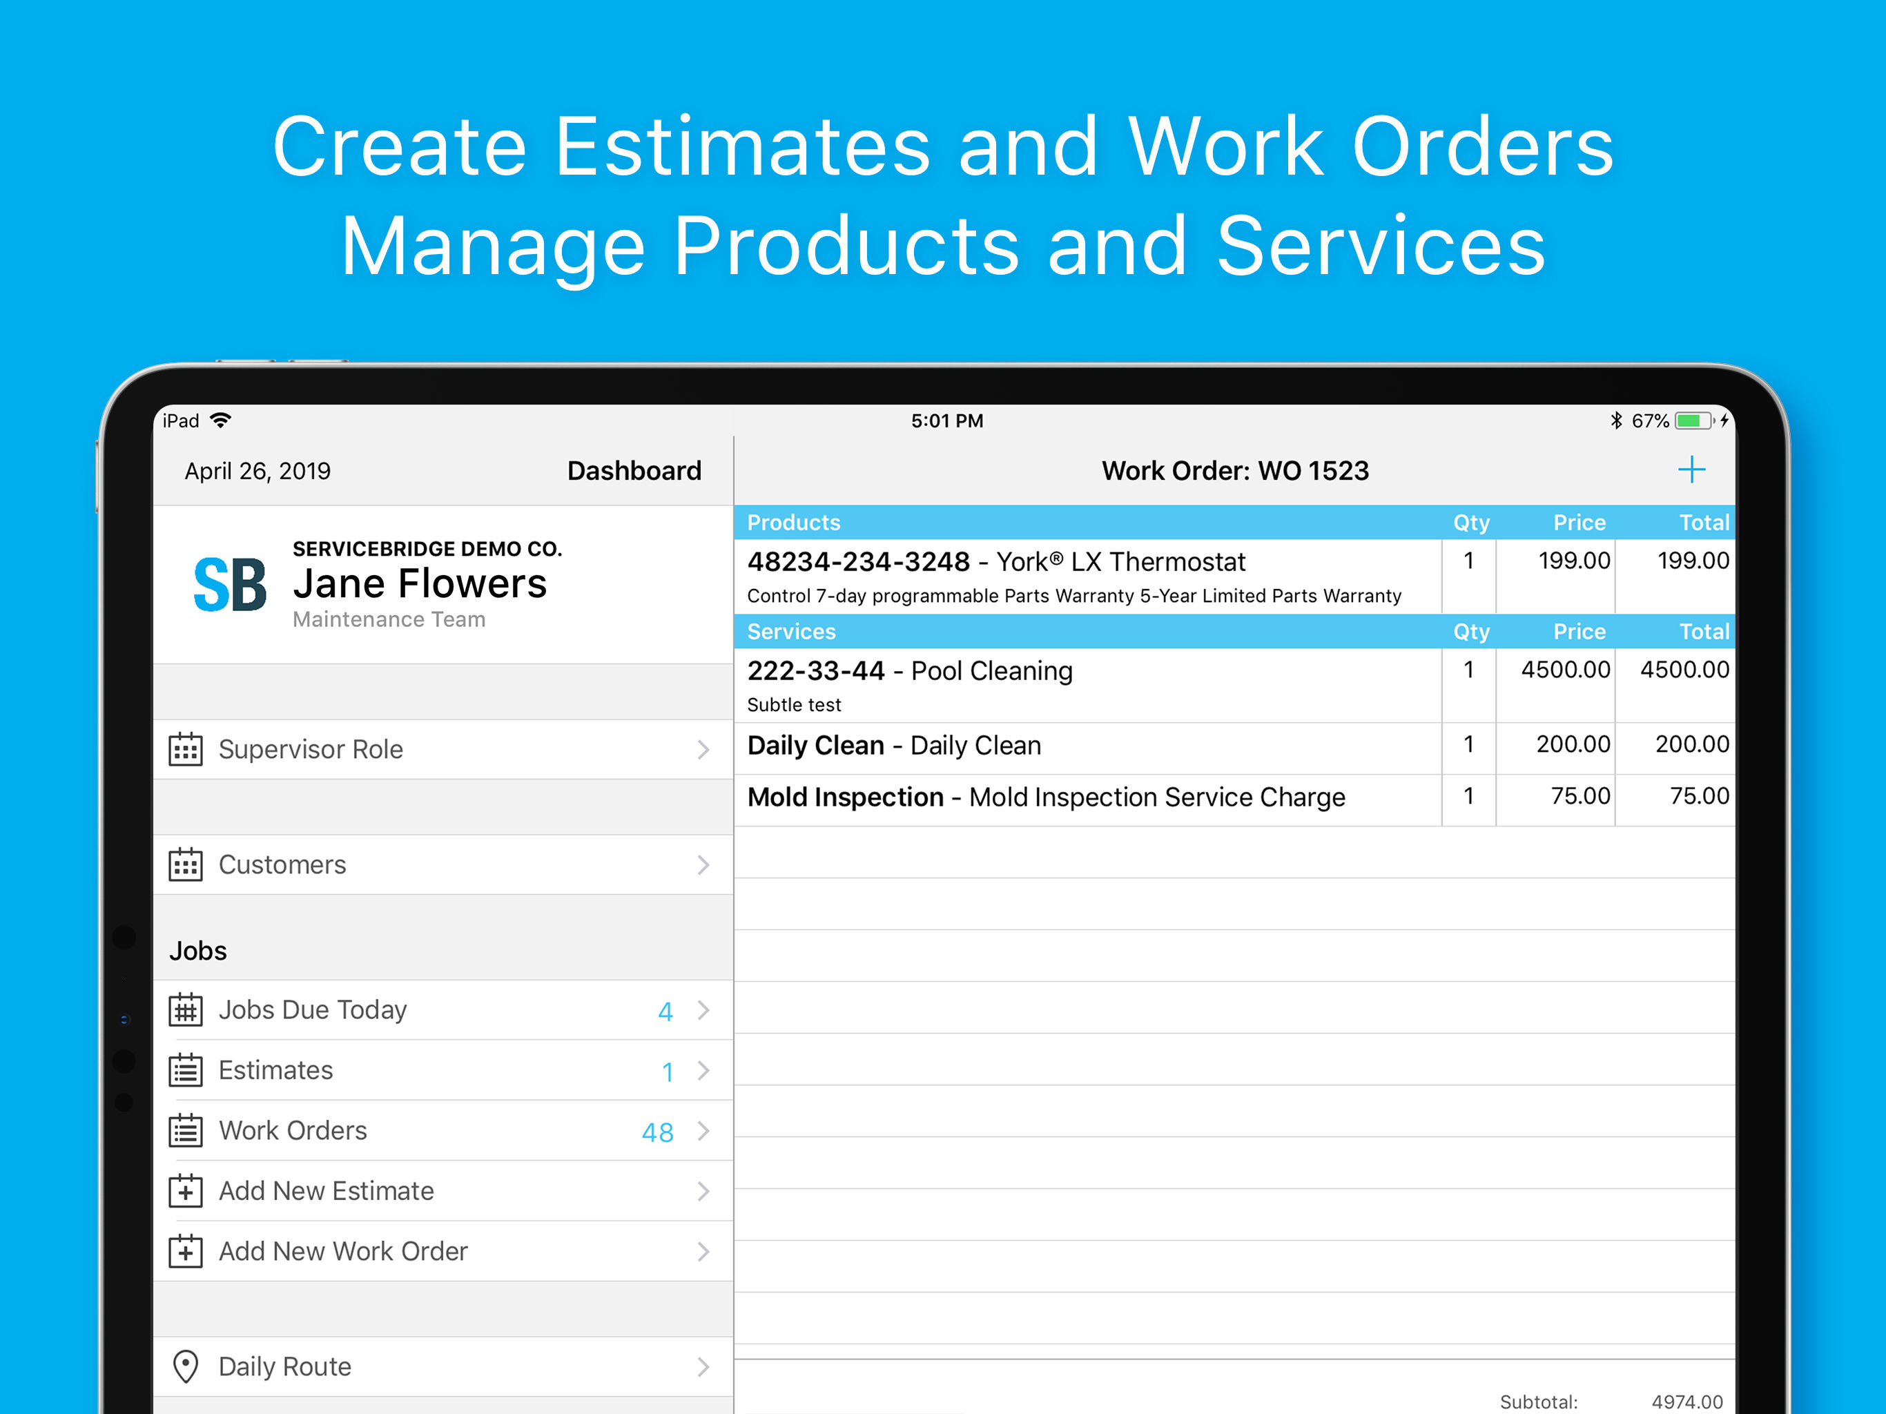Open the Customers menu item

(x=443, y=865)
